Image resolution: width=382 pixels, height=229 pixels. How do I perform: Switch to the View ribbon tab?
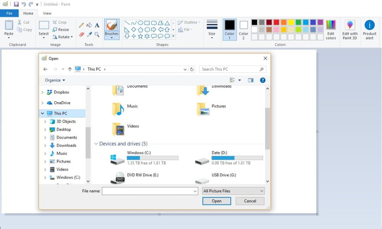coord(47,13)
